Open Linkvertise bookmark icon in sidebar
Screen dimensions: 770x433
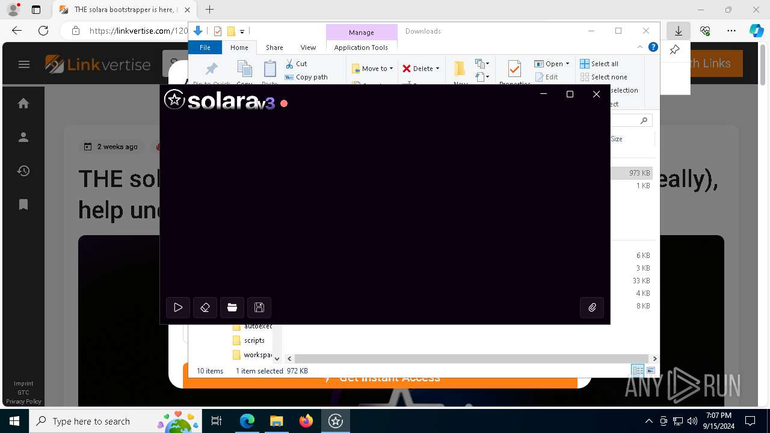pos(23,204)
